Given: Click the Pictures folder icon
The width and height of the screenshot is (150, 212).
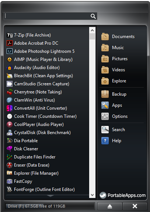Looking at the screenshot, I should (105, 59).
